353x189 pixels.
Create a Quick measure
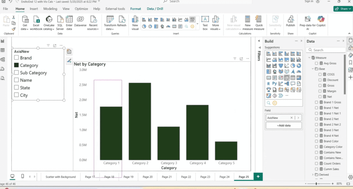pos(259,23)
